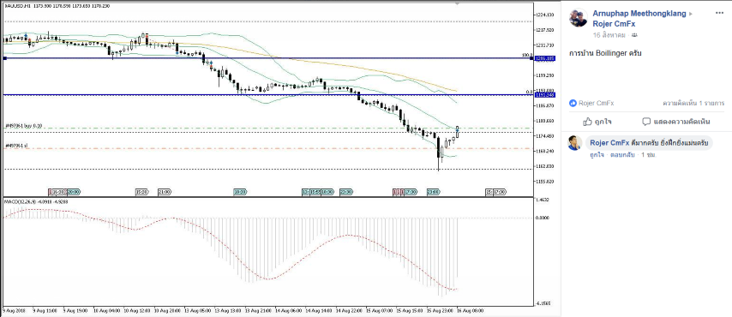This screenshot has height=317, width=732.
Task: Click the 21:00 event marker on chart
Action: pos(165,191)
